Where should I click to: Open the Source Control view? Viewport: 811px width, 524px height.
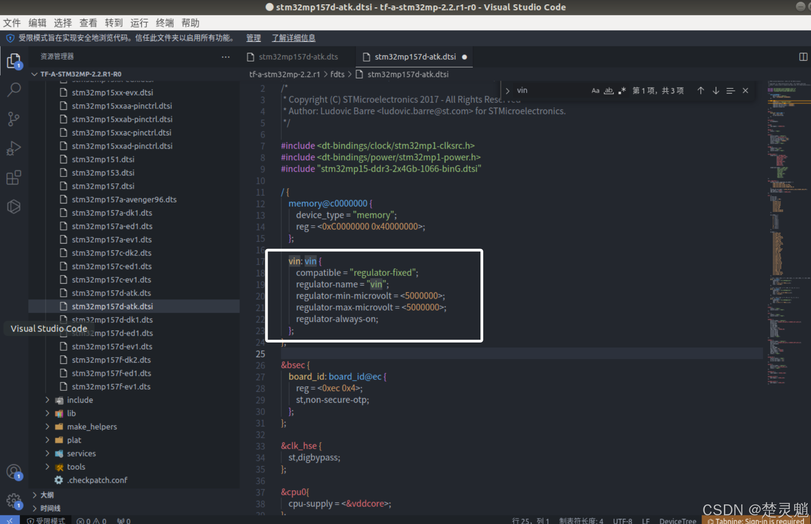pos(14,119)
